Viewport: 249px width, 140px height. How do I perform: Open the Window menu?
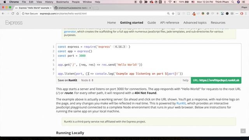click(x=87, y=2)
